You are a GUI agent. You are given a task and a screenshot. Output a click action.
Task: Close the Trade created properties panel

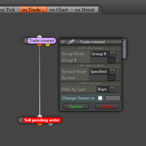(x=63, y=42)
